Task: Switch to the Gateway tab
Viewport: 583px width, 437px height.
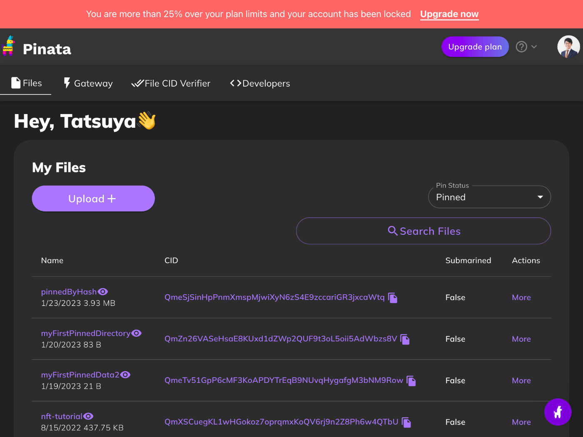Action: pos(88,83)
